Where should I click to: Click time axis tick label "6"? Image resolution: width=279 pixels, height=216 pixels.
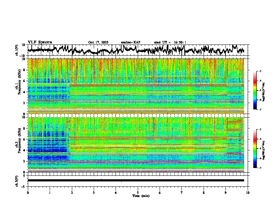[x=160, y=193]
